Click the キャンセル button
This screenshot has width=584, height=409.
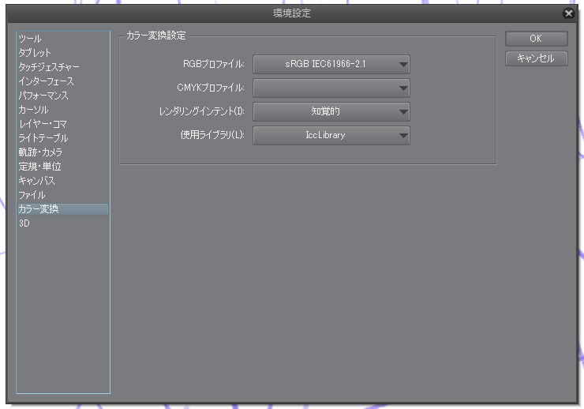(537, 58)
